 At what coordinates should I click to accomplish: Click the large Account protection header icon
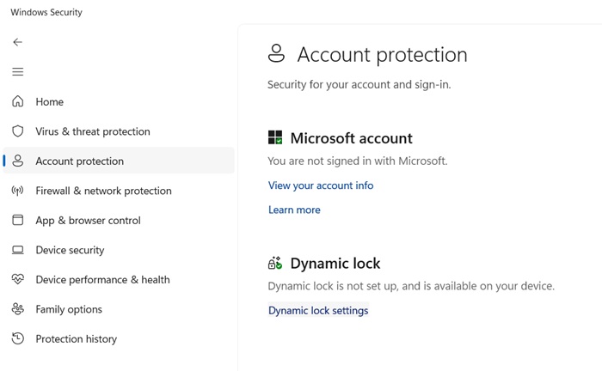coord(276,53)
